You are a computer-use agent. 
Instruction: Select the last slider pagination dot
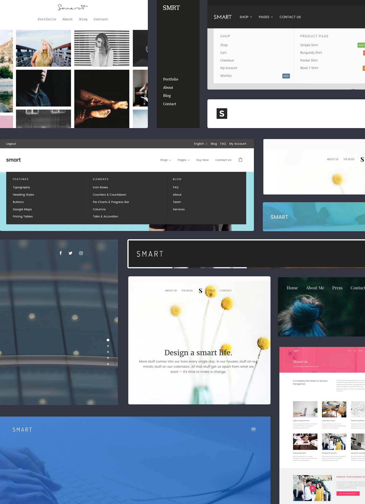(108, 364)
